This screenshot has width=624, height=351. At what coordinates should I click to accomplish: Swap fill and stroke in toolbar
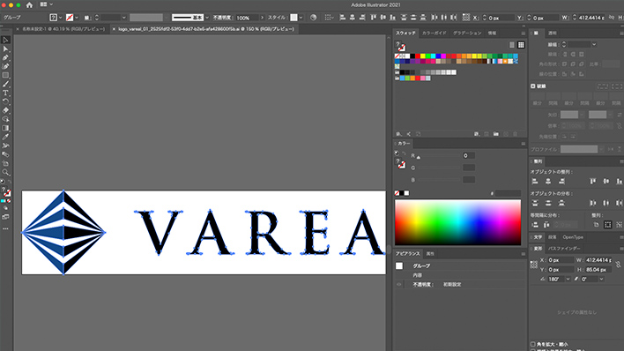click(x=10, y=182)
